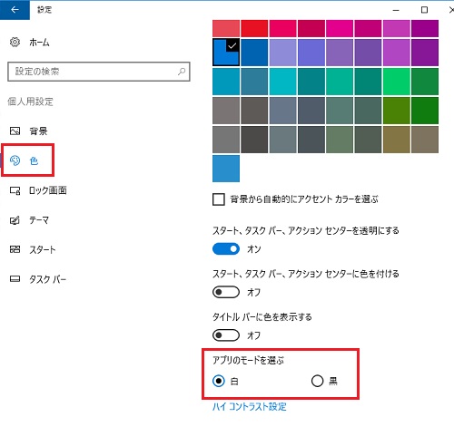This screenshot has width=454, height=446.
Task: Open 背景 background settings icon
Action: click(x=15, y=131)
